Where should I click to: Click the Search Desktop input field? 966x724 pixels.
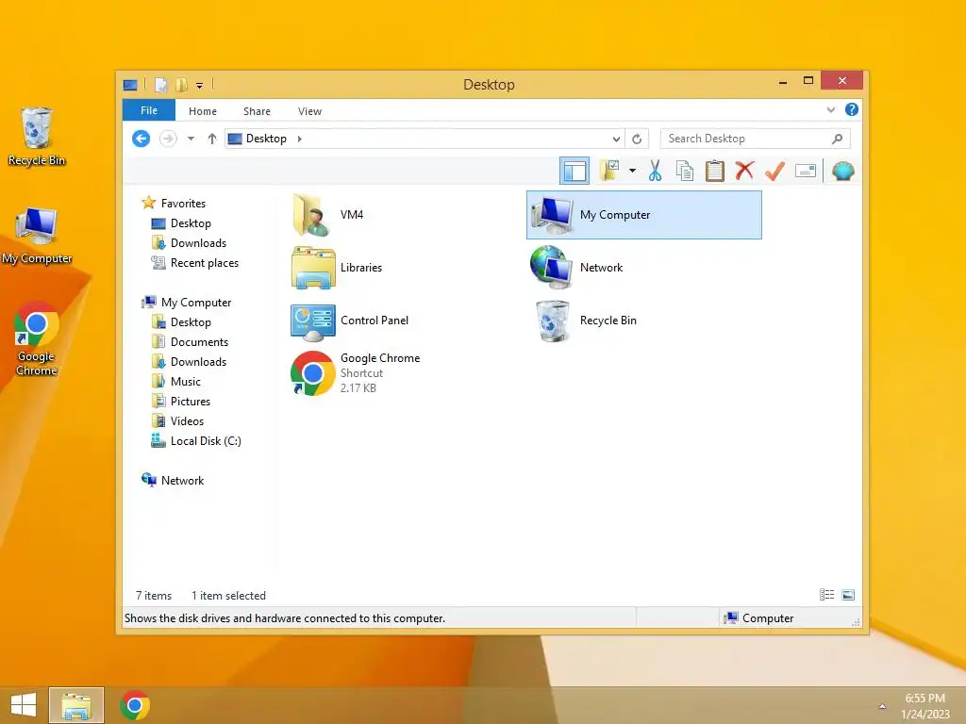point(756,139)
